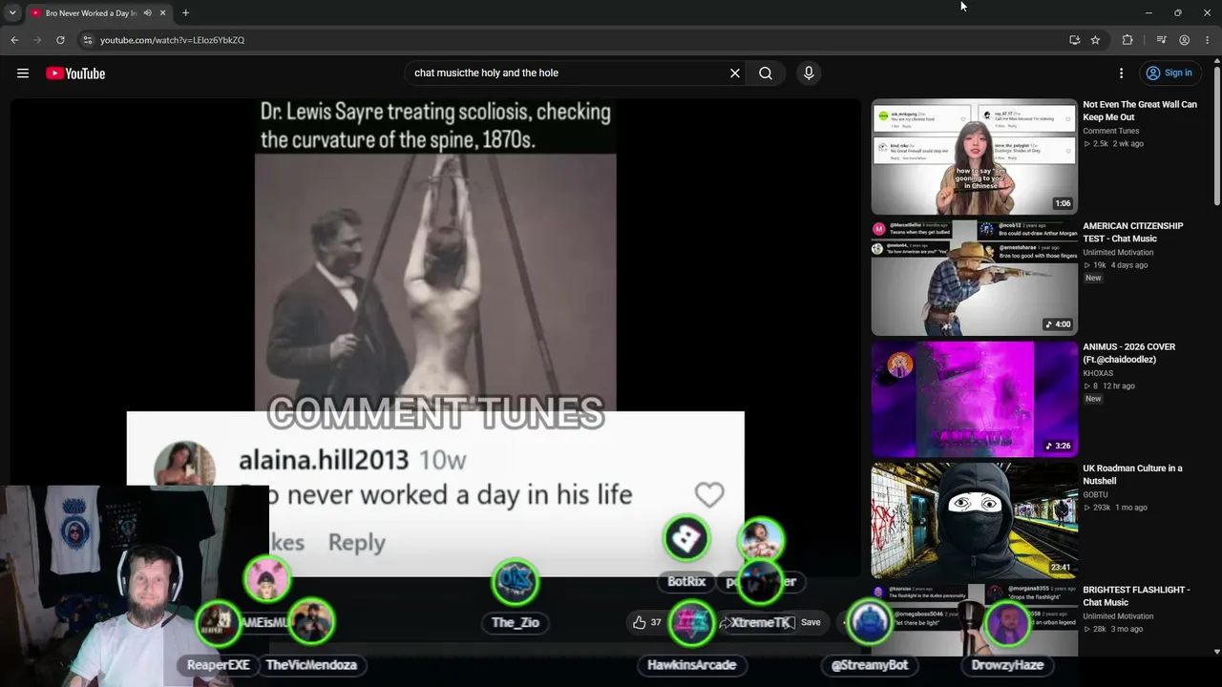Open a new browser tab
1222x687 pixels.
coord(185,13)
